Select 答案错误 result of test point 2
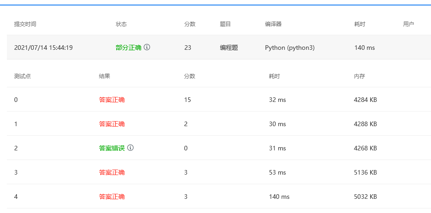Screen dimensions: 431x213 pyautogui.click(x=112, y=148)
